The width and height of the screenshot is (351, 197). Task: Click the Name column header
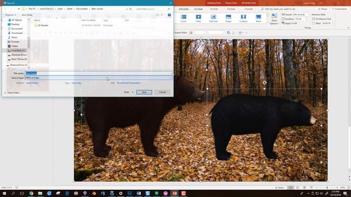pyautogui.click(x=37, y=20)
